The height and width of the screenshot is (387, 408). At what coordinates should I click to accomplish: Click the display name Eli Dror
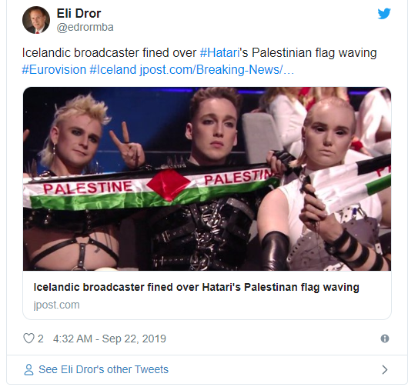click(x=79, y=13)
